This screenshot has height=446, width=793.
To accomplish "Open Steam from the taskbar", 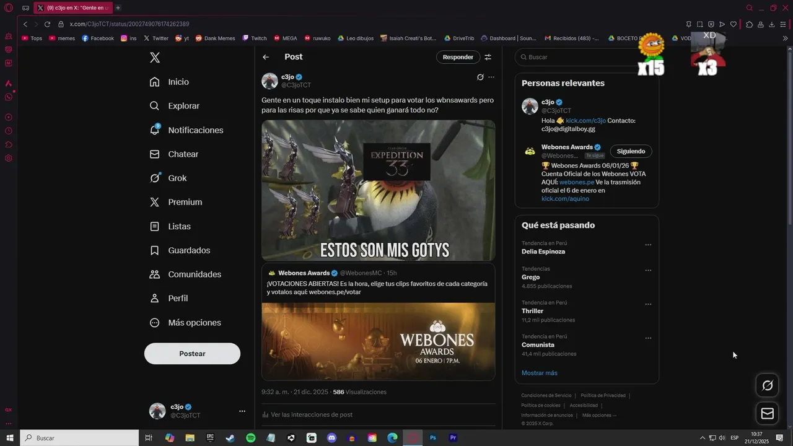I will [230, 438].
